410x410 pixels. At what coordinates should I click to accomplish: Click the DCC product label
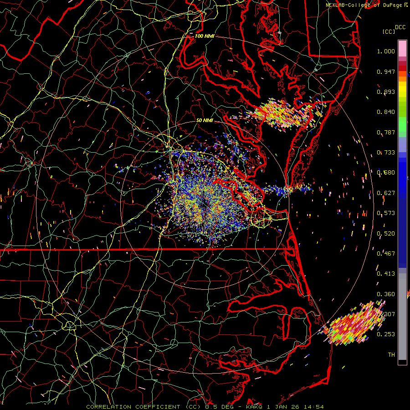point(400,27)
